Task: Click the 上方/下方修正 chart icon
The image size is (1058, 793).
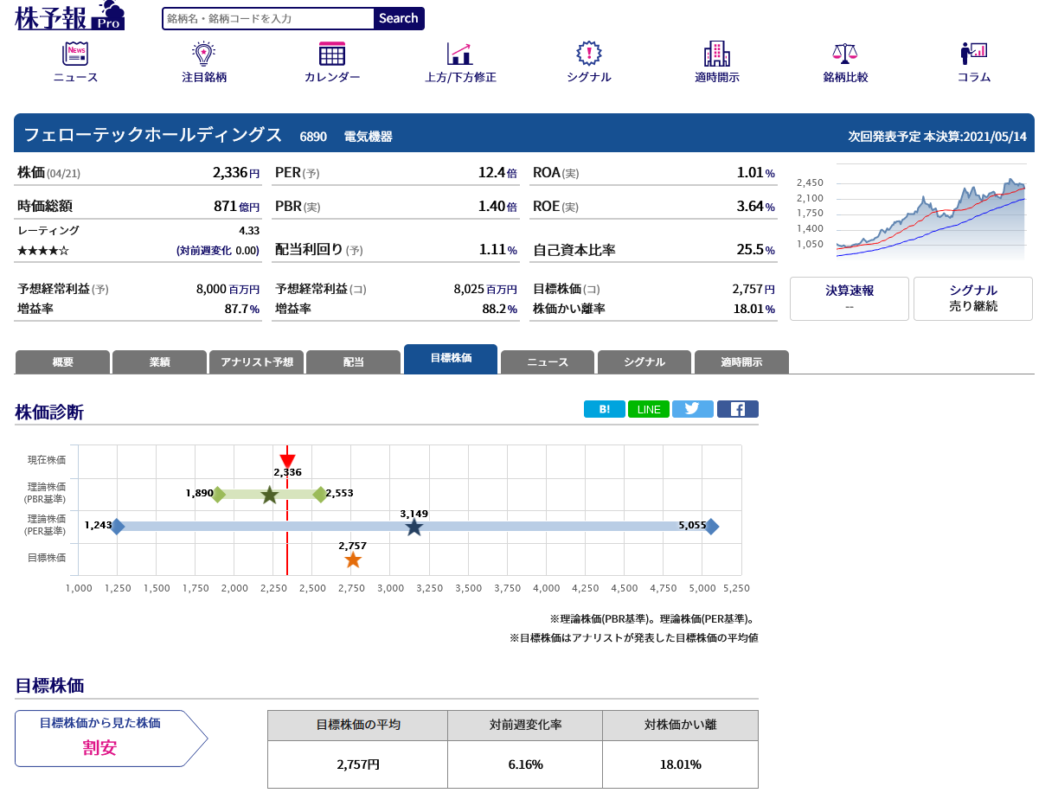Action: pyautogui.click(x=459, y=54)
